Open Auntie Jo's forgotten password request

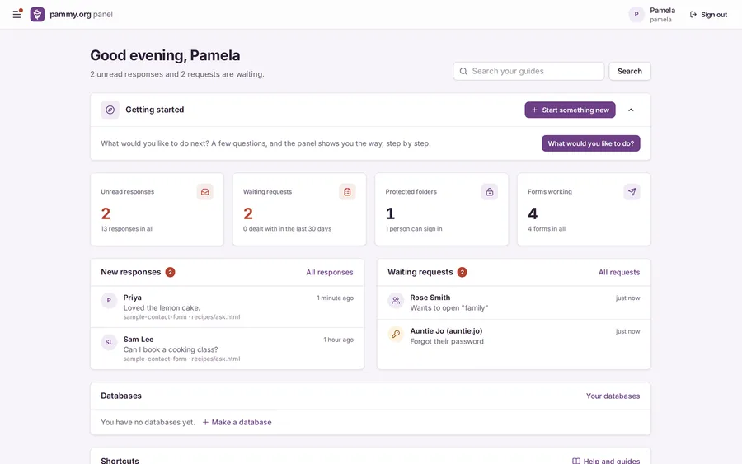point(514,336)
